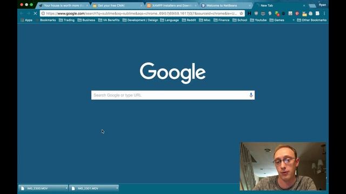Switch to Welcome to NetBeans tab
This screenshot has width=346, height=194.
pos(226,5)
